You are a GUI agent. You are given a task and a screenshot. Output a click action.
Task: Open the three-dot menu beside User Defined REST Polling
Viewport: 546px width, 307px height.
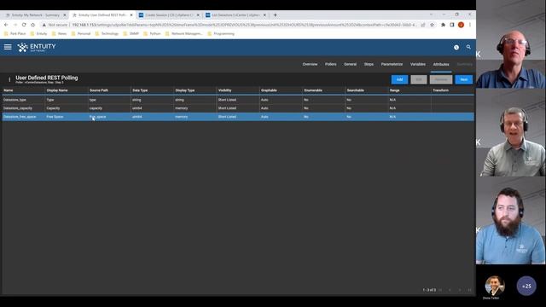pos(9,79)
